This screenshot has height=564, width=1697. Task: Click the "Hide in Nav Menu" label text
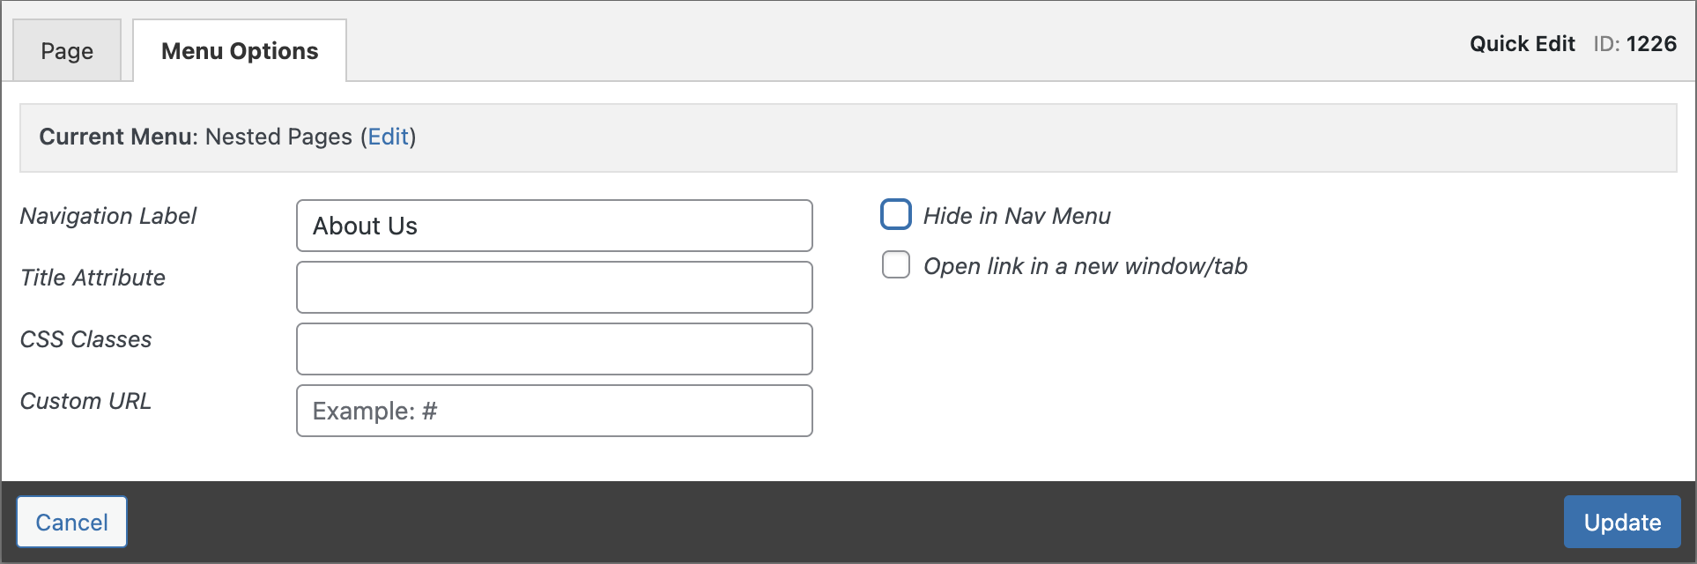pyautogui.click(x=1017, y=216)
